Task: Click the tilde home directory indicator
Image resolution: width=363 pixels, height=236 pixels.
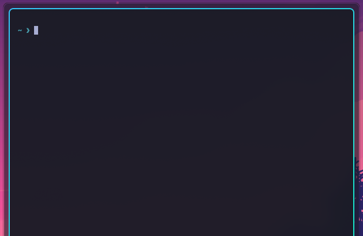Action: (20, 31)
